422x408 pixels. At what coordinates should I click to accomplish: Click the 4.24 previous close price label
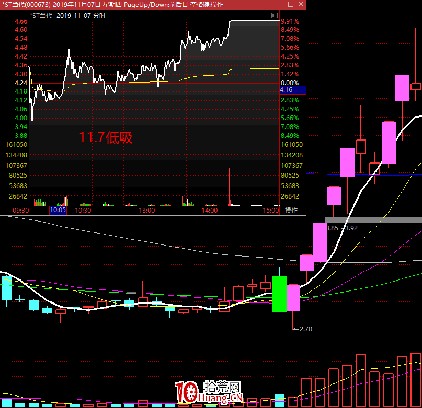click(21, 83)
